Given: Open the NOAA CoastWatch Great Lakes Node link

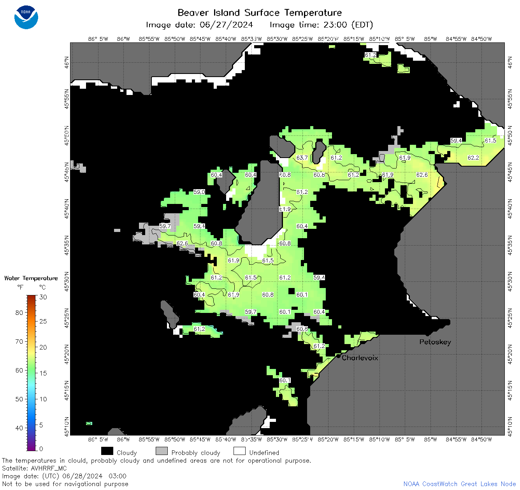Looking at the screenshot, I should (459, 484).
